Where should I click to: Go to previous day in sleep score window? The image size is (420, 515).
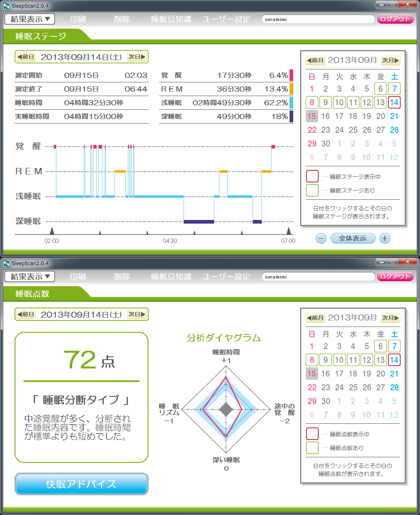(26, 314)
